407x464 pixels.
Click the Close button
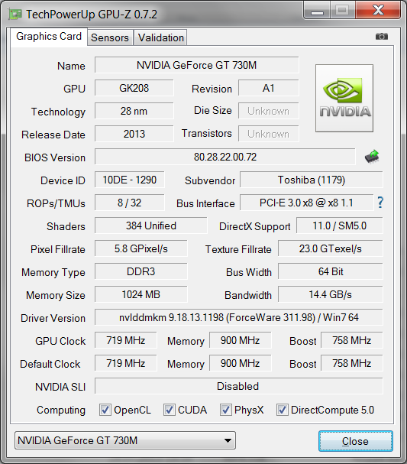(x=356, y=441)
